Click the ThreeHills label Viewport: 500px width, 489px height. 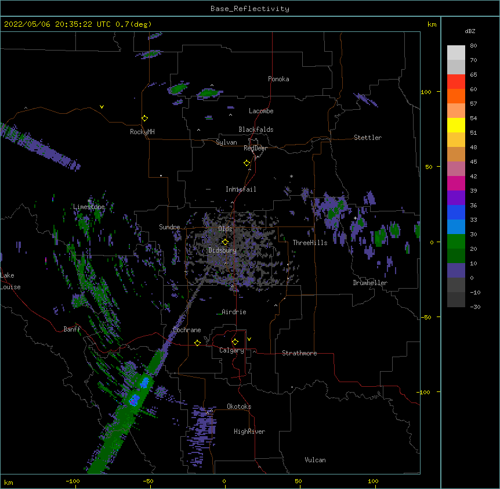(310, 243)
